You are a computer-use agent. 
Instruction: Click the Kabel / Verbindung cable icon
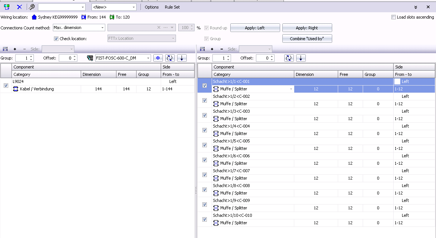pyautogui.click(x=16, y=89)
